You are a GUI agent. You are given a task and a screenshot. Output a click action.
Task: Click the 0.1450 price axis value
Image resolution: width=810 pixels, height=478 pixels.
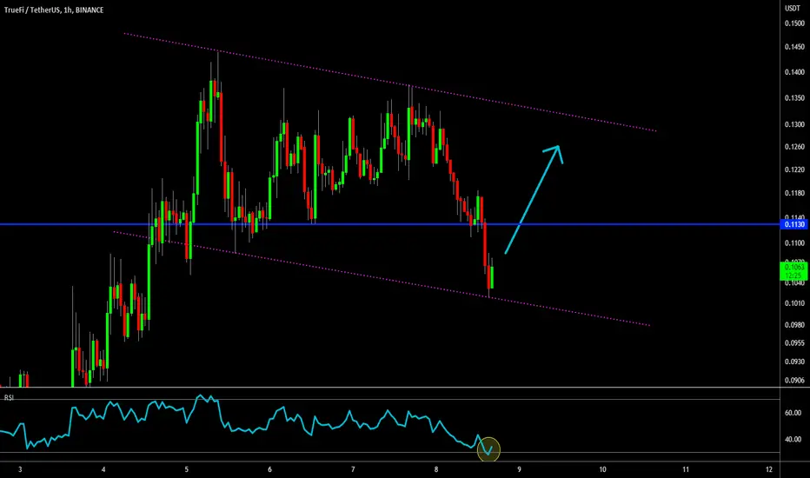794,47
